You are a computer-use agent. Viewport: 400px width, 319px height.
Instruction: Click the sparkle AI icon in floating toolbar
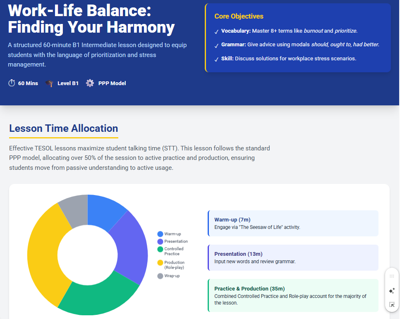[392, 291]
